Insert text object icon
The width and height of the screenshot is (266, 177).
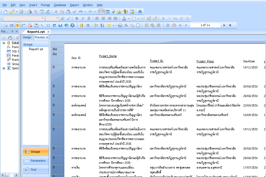pos(5,25)
